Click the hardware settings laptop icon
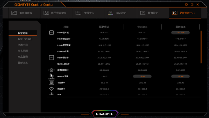The width and height of the screenshot is (209, 118). tap(143, 13)
